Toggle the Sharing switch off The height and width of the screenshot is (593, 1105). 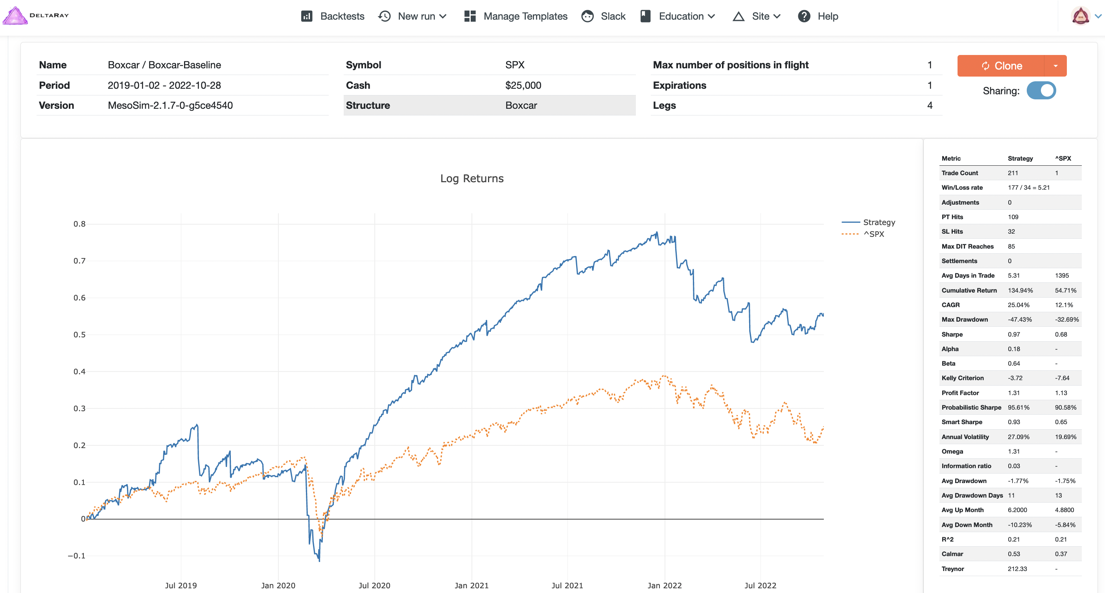[1041, 91]
